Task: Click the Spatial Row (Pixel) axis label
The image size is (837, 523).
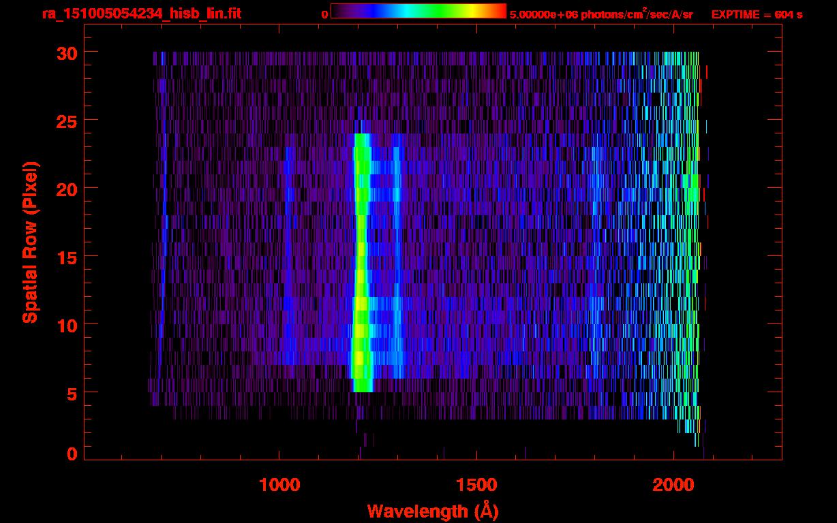Action: click(x=30, y=242)
